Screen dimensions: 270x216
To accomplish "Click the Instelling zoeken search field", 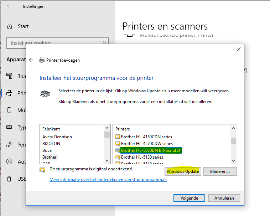I will pos(58,43).
